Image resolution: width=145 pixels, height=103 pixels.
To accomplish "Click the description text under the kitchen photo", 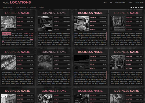I will (x=54, y=39).
